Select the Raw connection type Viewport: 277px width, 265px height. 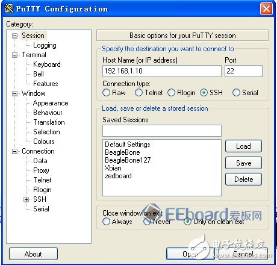point(106,93)
